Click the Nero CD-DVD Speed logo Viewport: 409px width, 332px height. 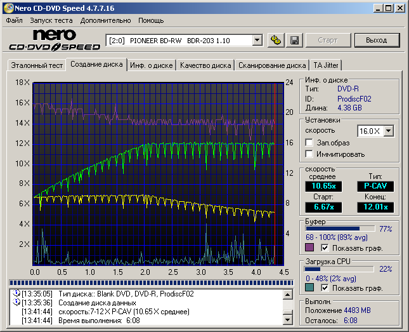click(x=55, y=40)
